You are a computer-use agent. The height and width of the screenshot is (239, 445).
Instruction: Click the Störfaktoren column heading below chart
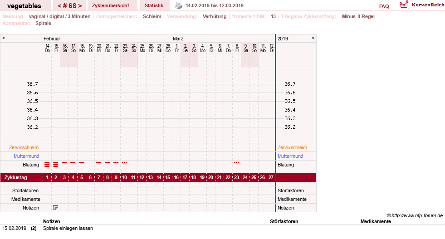[x=284, y=221]
